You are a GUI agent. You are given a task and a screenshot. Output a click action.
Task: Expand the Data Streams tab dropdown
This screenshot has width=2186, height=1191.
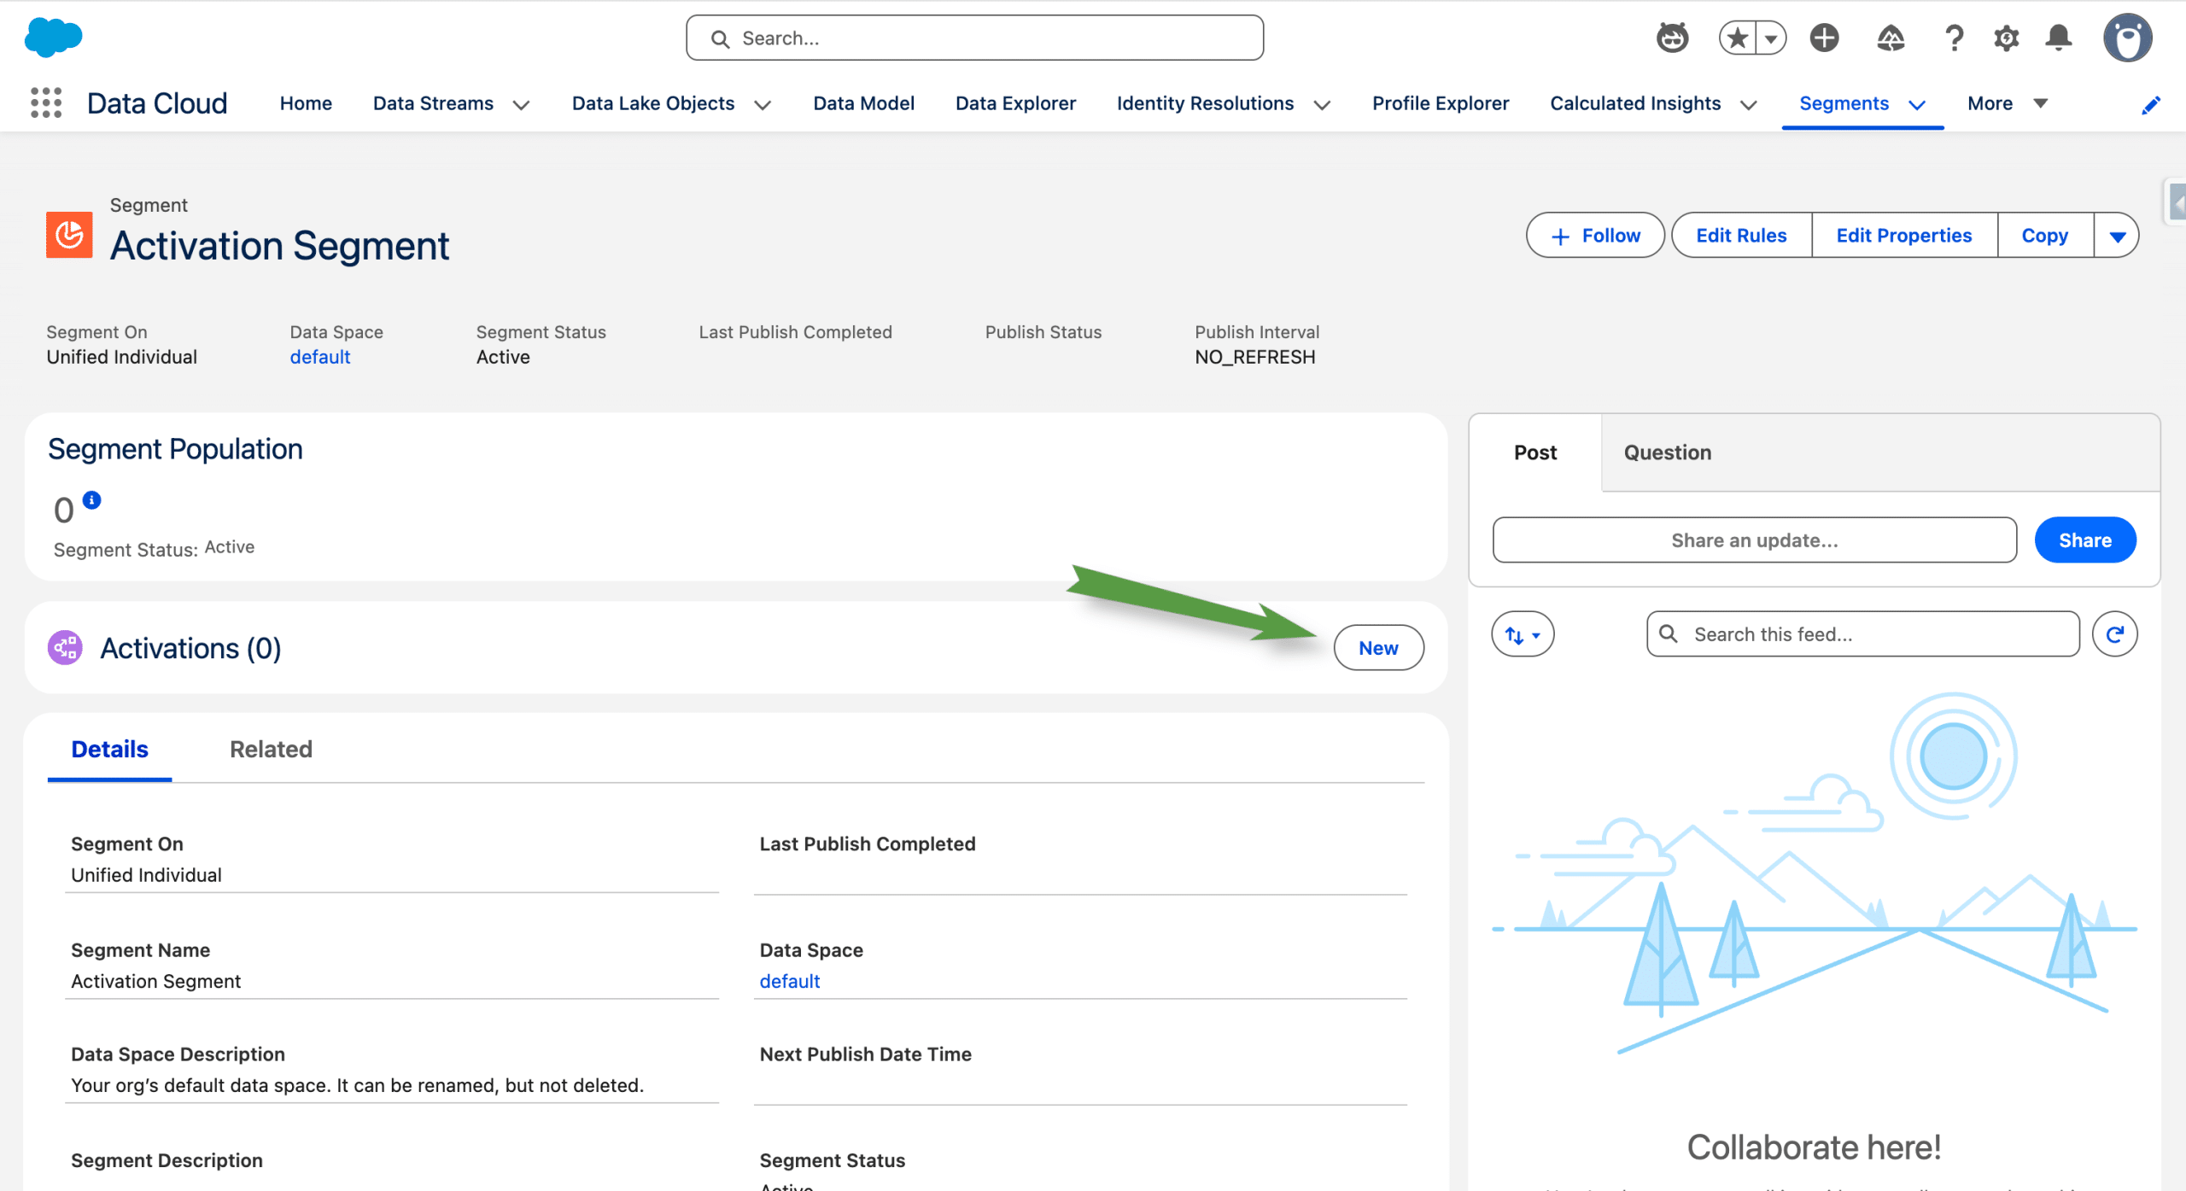(521, 104)
